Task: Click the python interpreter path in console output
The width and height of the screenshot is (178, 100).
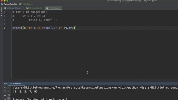Action: point(75,87)
